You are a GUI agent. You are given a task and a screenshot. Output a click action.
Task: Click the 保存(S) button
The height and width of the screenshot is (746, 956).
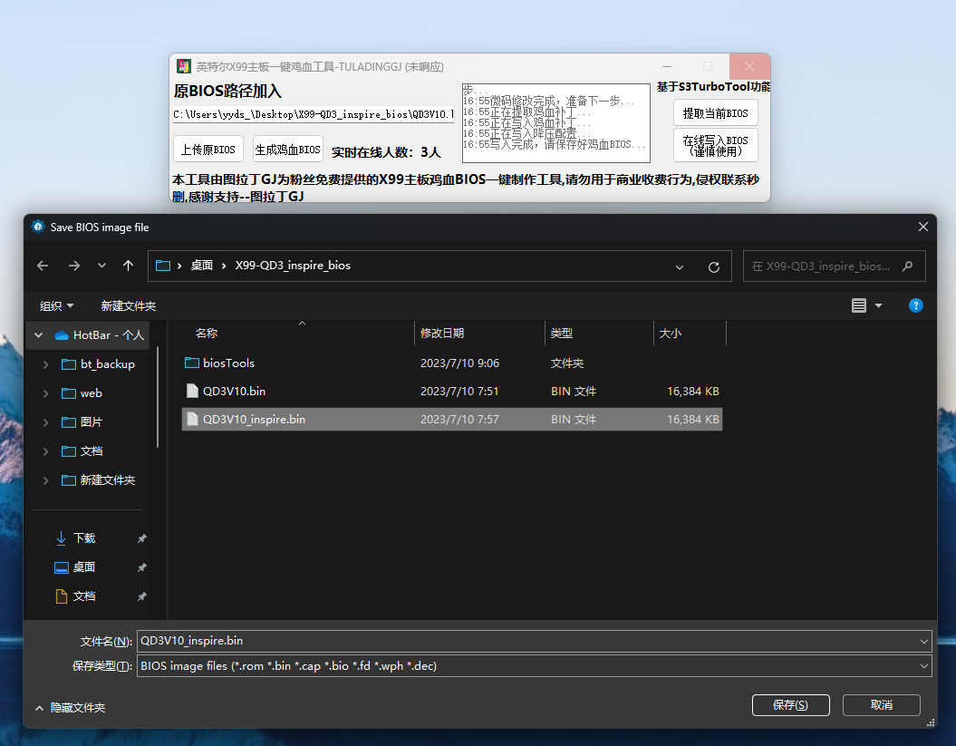click(790, 704)
